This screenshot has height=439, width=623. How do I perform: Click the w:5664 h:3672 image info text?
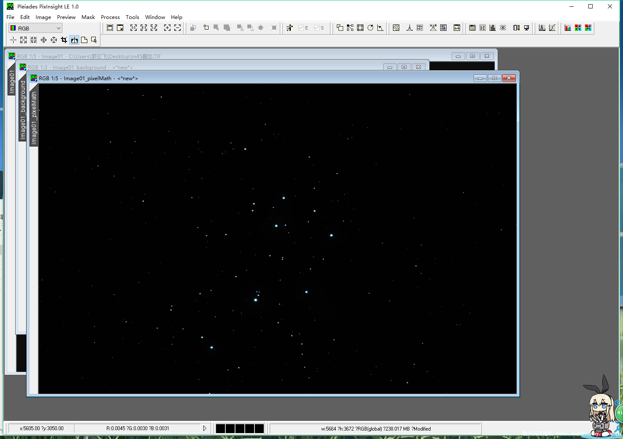point(376,429)
